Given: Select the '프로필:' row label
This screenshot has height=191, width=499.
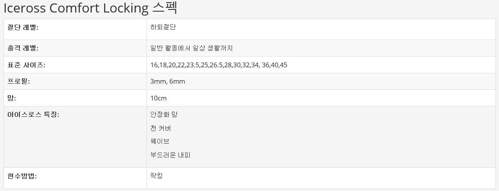Looking at the screenshot, I should [19, 81].
